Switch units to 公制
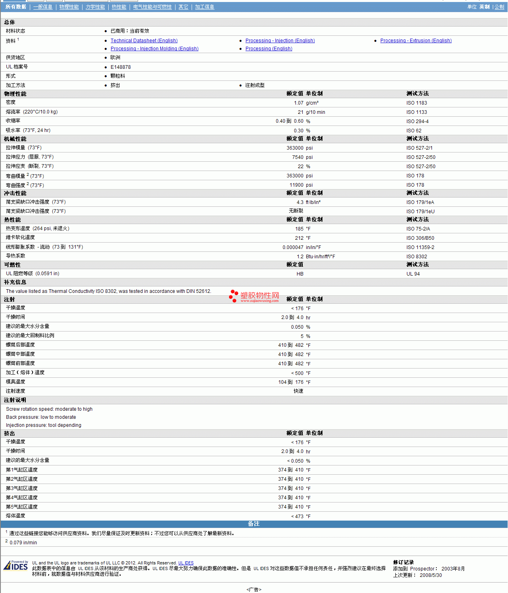Image resolution: width=508 pixels, height=593 pixels. [499, 7]
